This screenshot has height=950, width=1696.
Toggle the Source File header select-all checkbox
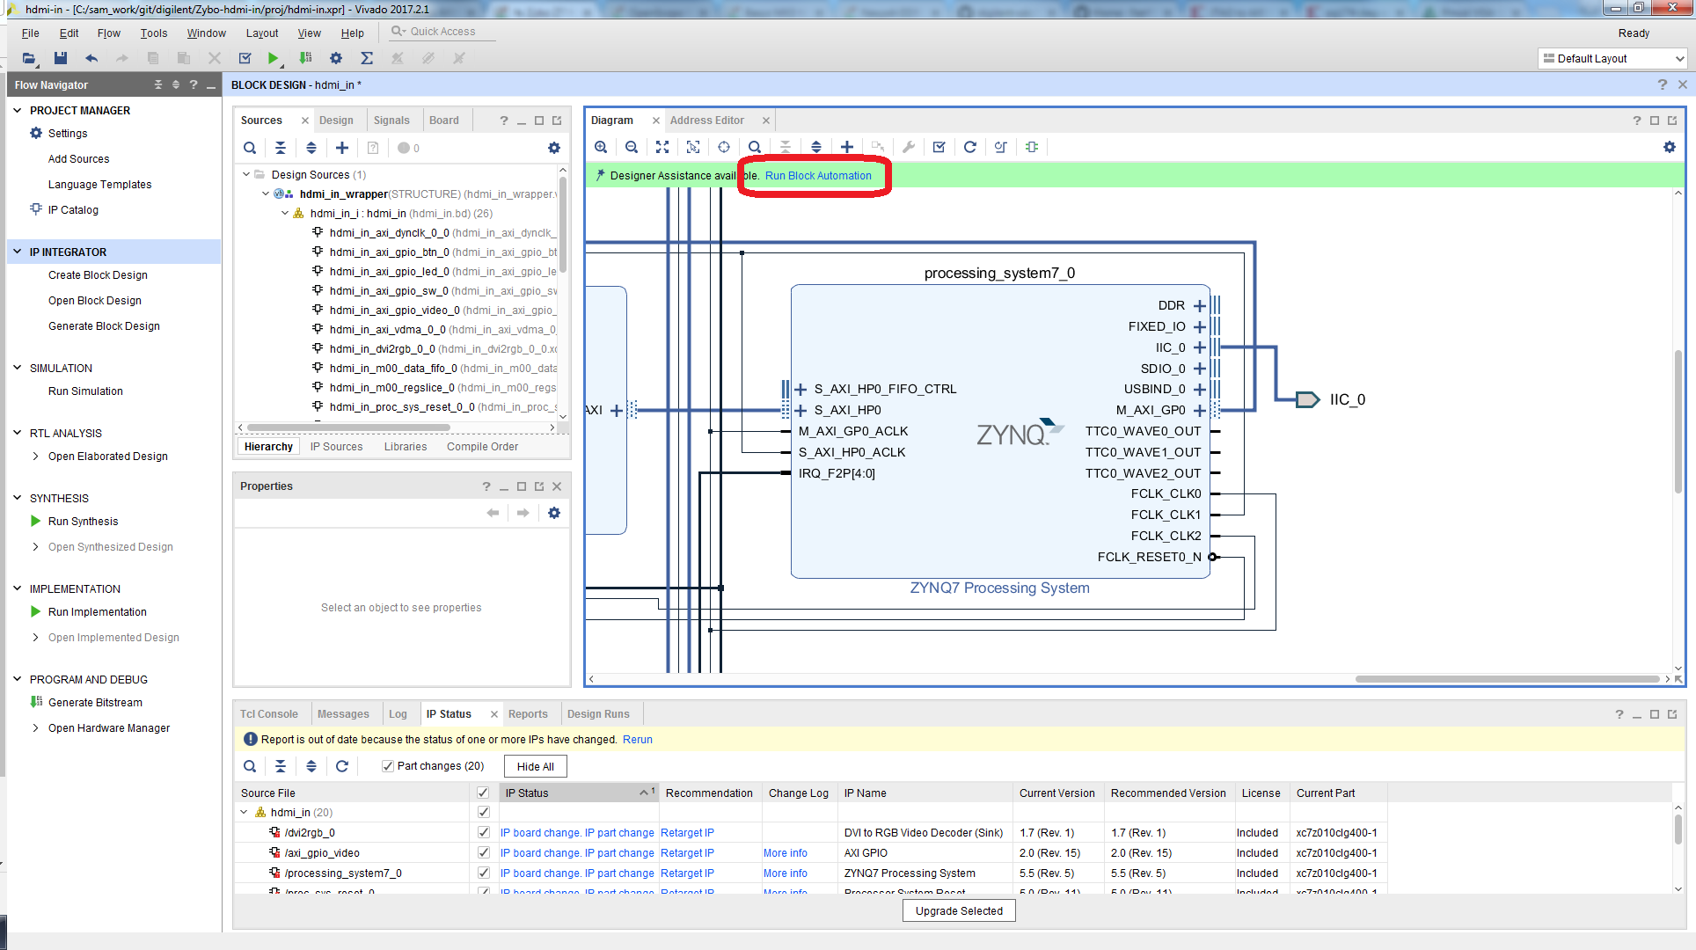click(483, 793)
